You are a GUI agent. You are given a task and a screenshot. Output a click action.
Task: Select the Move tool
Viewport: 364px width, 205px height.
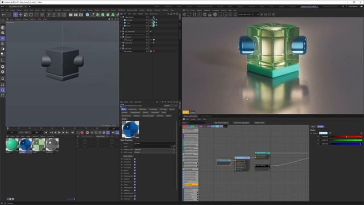(20, 15)
